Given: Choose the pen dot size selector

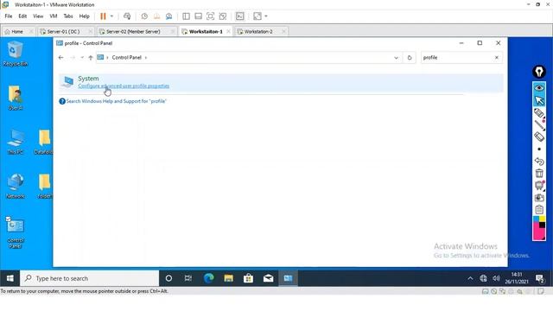Looking at the screenshot, I should click(539, 149).
